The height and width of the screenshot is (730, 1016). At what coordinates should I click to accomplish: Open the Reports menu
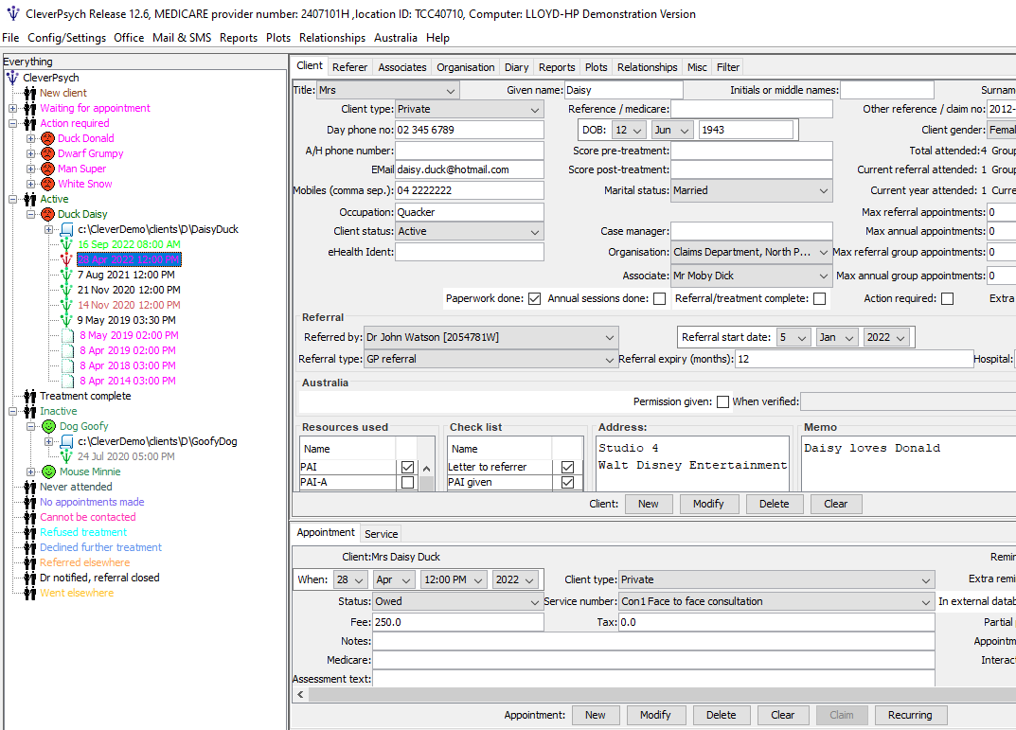pyautogui.click(x=238, y=38)
